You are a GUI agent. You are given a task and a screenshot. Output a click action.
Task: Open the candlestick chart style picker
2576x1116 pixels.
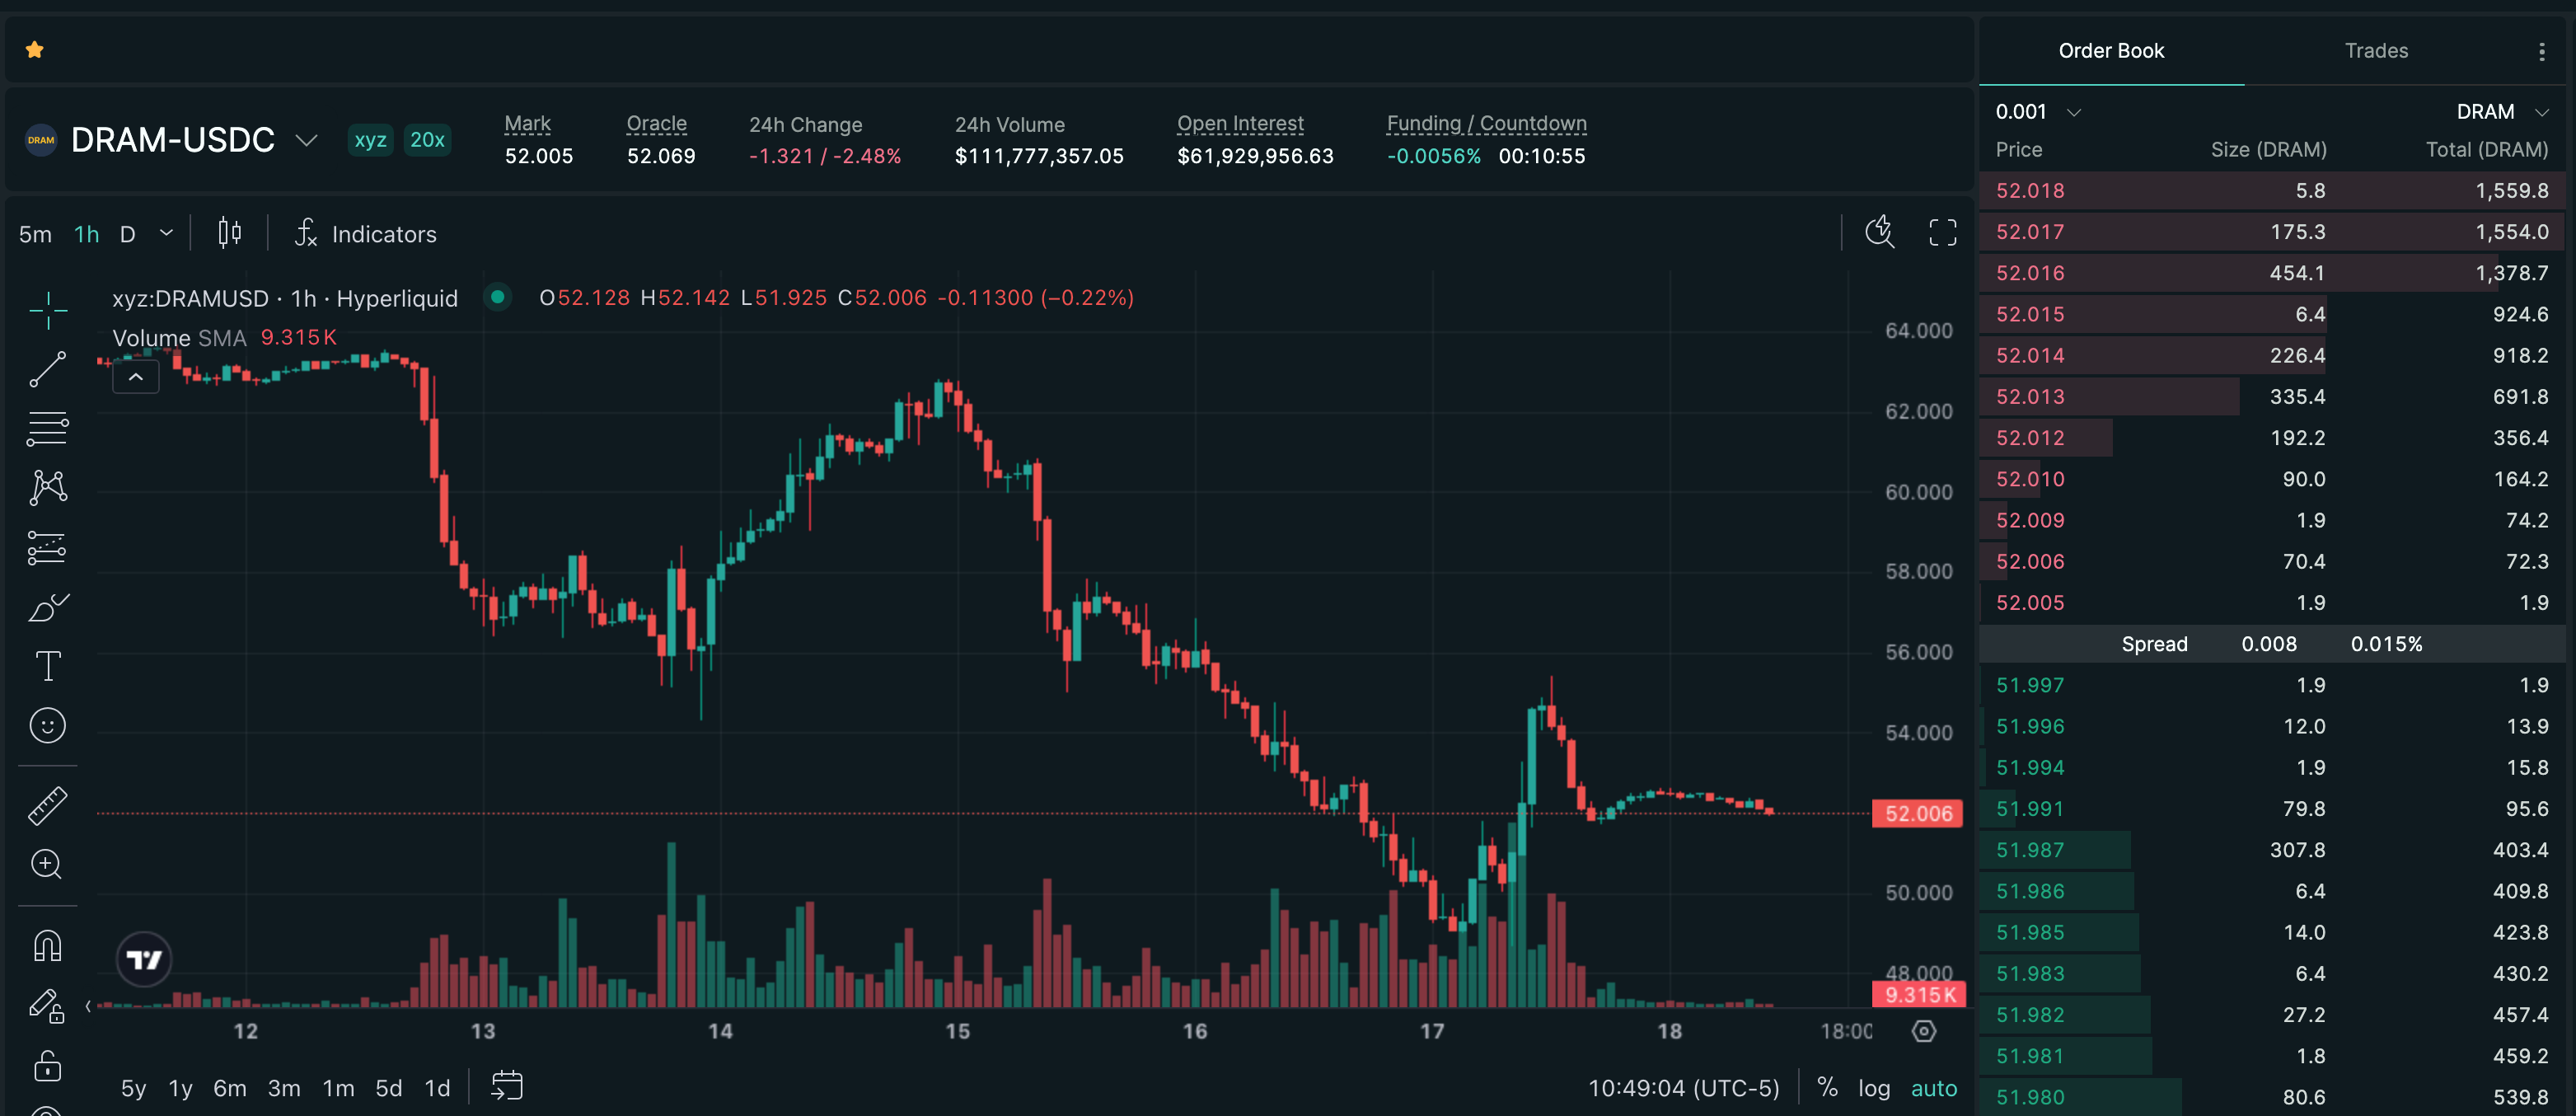(229, 233)
